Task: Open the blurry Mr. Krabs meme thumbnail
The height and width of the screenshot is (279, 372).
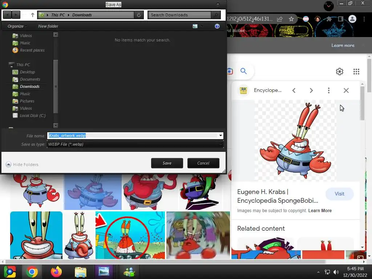Action: pyautogui.click(x=198, y=235)
